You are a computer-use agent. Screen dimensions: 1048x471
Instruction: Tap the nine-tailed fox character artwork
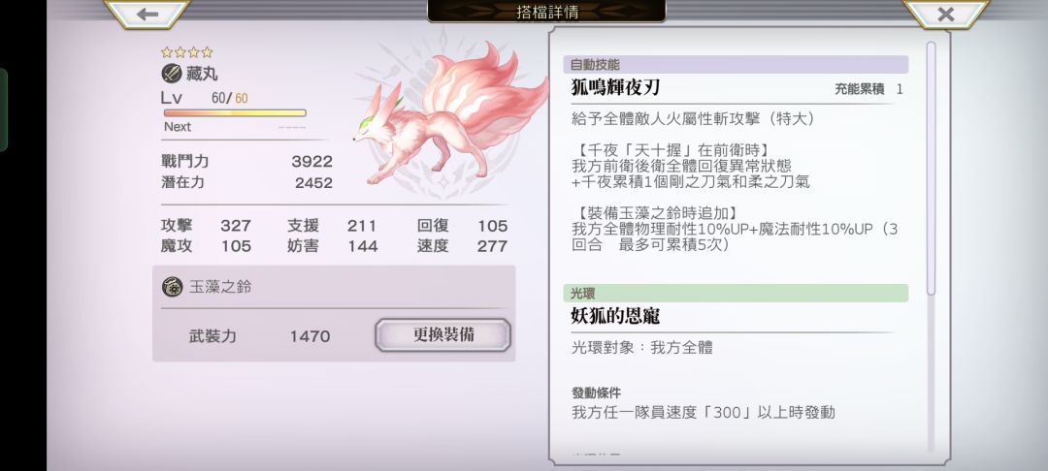click(450, 114)
